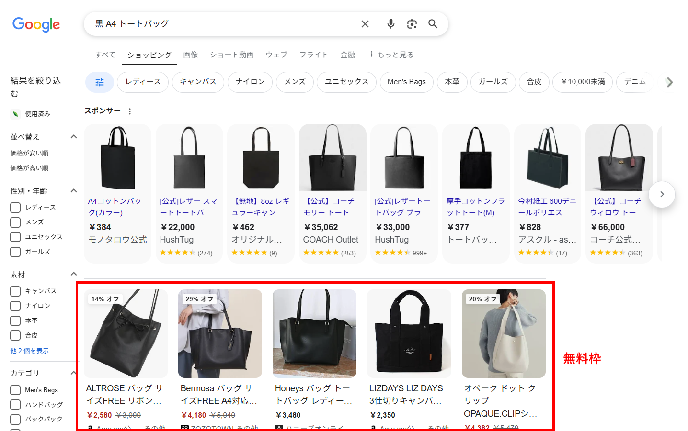Open A4コットンバッグ モノタロウ ad image
688x431 pixels.
(118, 158)
